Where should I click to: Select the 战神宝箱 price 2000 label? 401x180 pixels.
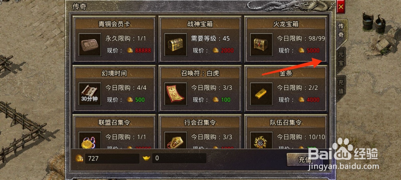click(227, 50)
